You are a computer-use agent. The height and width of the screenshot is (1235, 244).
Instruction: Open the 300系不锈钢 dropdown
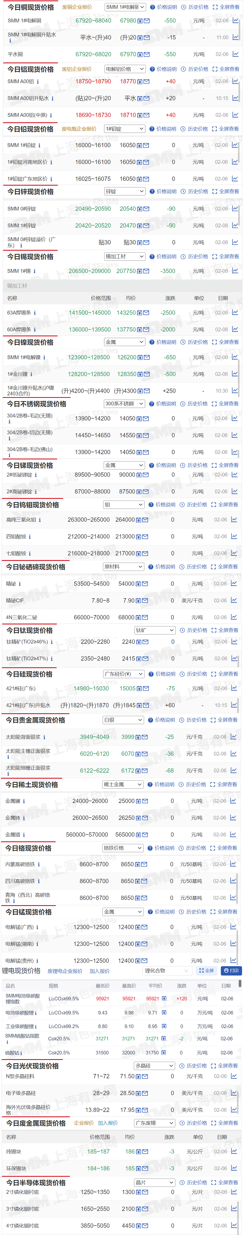[124, 404]
